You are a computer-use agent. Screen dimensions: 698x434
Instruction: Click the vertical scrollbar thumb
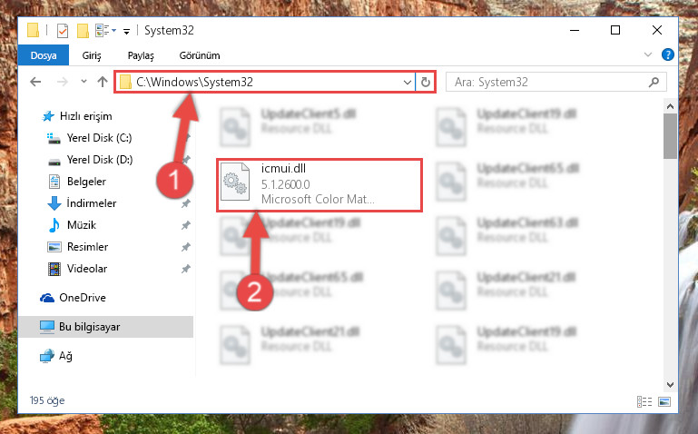670,136
